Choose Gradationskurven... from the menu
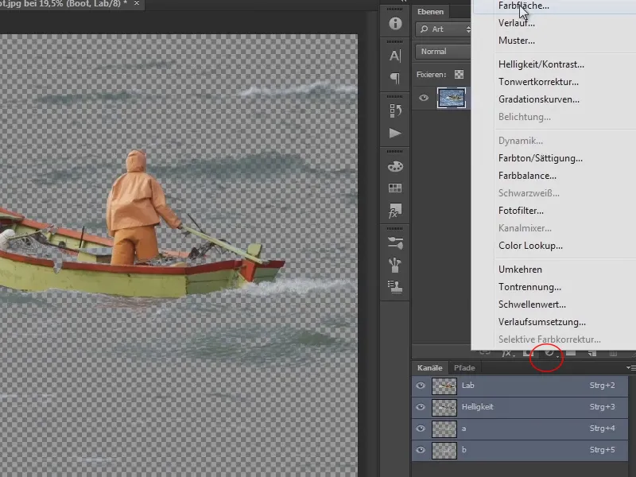636x477 pixels. click(539, 99)
